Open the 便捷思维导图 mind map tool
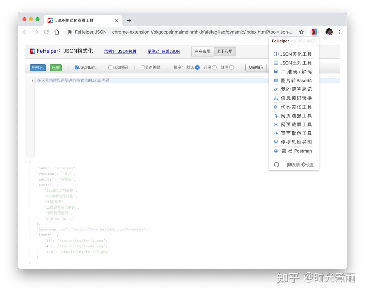This screenshot has width=365, height=293. click(x=296, y=142)
